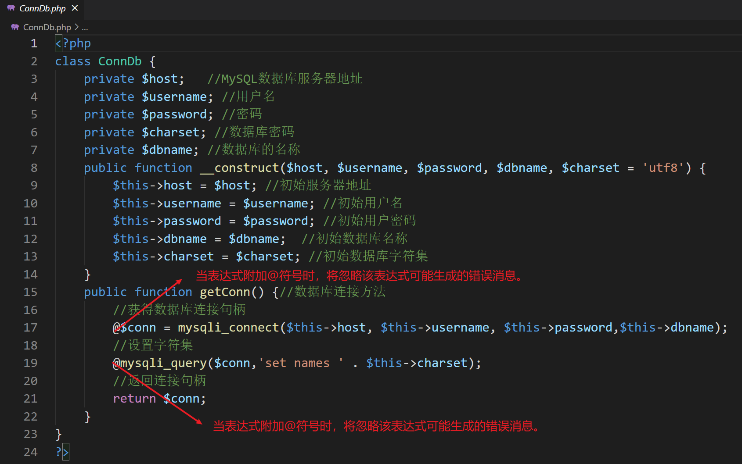Viewport: 742px width, 464px height.
Task: Click ConnDb.php in the breadcrumb bar
Action: pos(47,27)
